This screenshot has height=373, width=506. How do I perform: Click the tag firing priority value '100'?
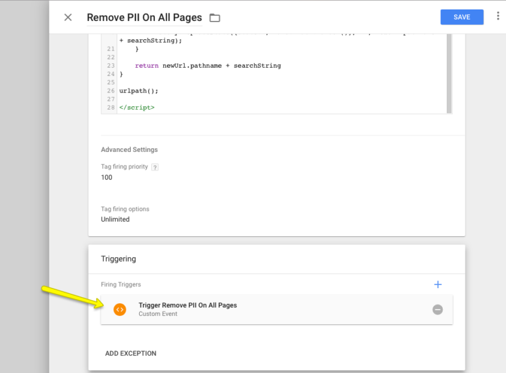[x=106, y=177]
